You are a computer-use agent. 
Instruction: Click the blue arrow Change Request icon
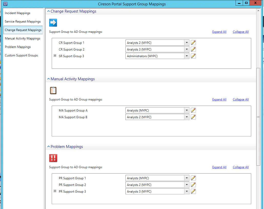53,23
